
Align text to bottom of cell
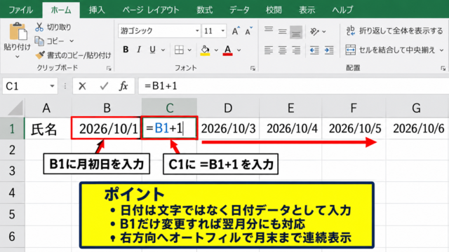296,31
